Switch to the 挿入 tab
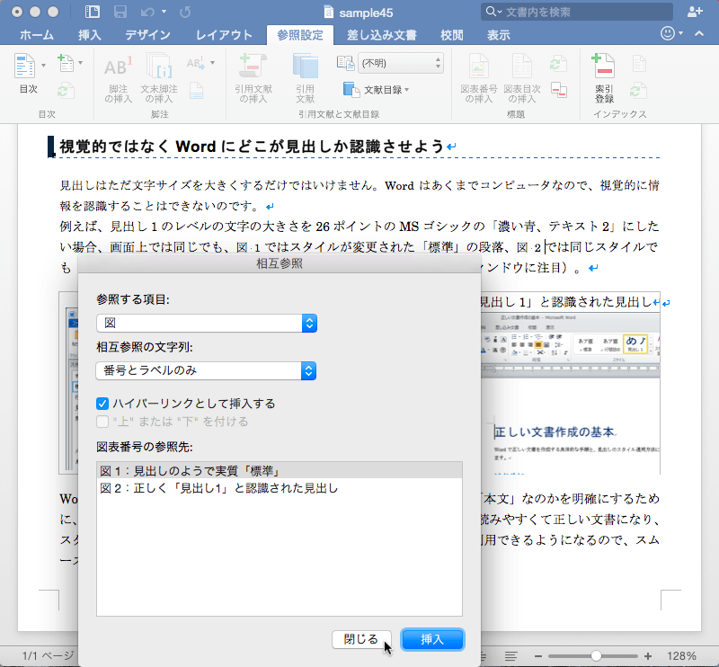This screenshot has height=667, width=719. point(89,35)
